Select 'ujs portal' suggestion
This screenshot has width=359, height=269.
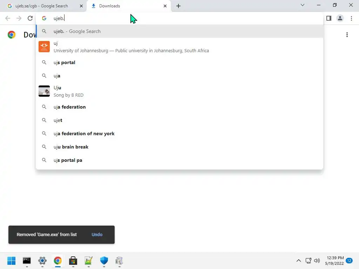180,62
